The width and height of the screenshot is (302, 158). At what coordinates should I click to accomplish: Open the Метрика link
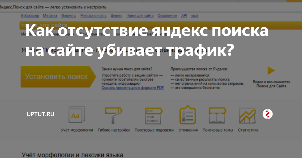50,16
